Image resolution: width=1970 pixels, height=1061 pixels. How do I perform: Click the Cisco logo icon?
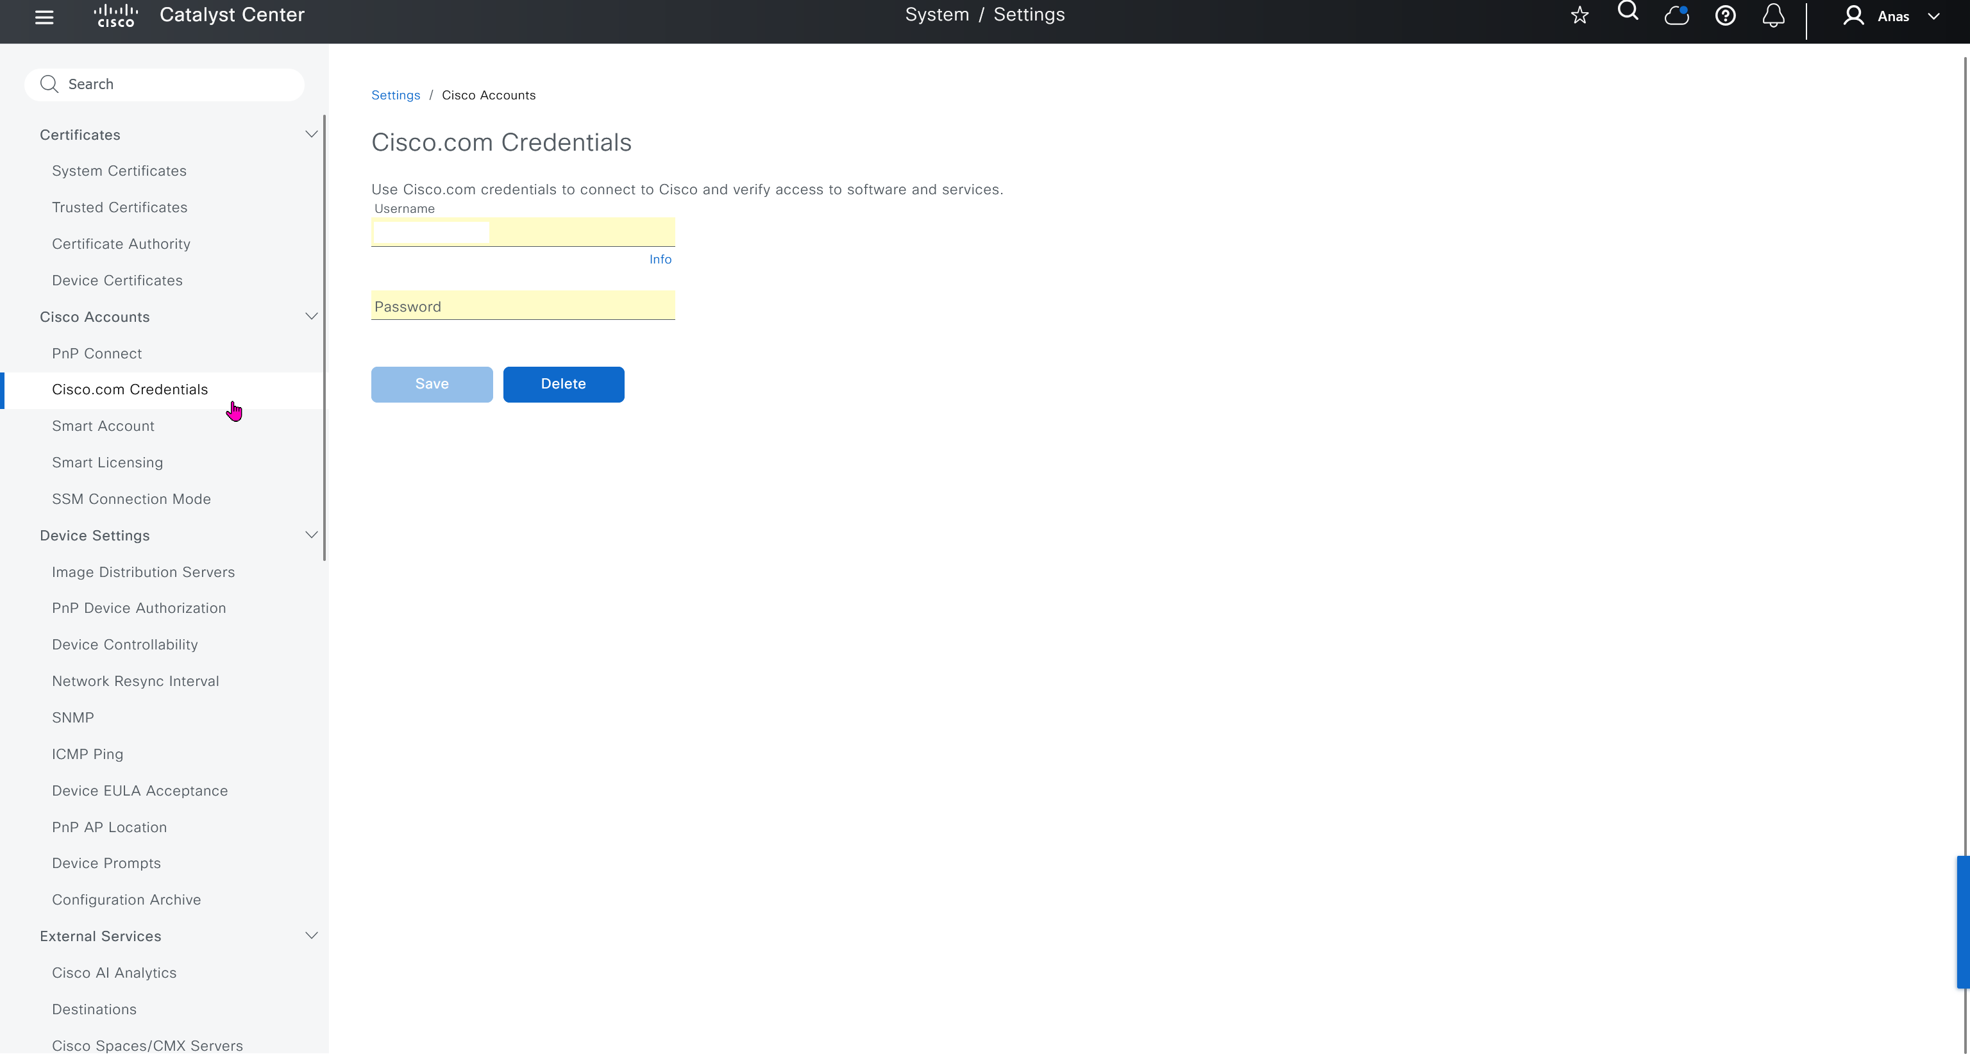pyautogui.click(x=116, y=15)
